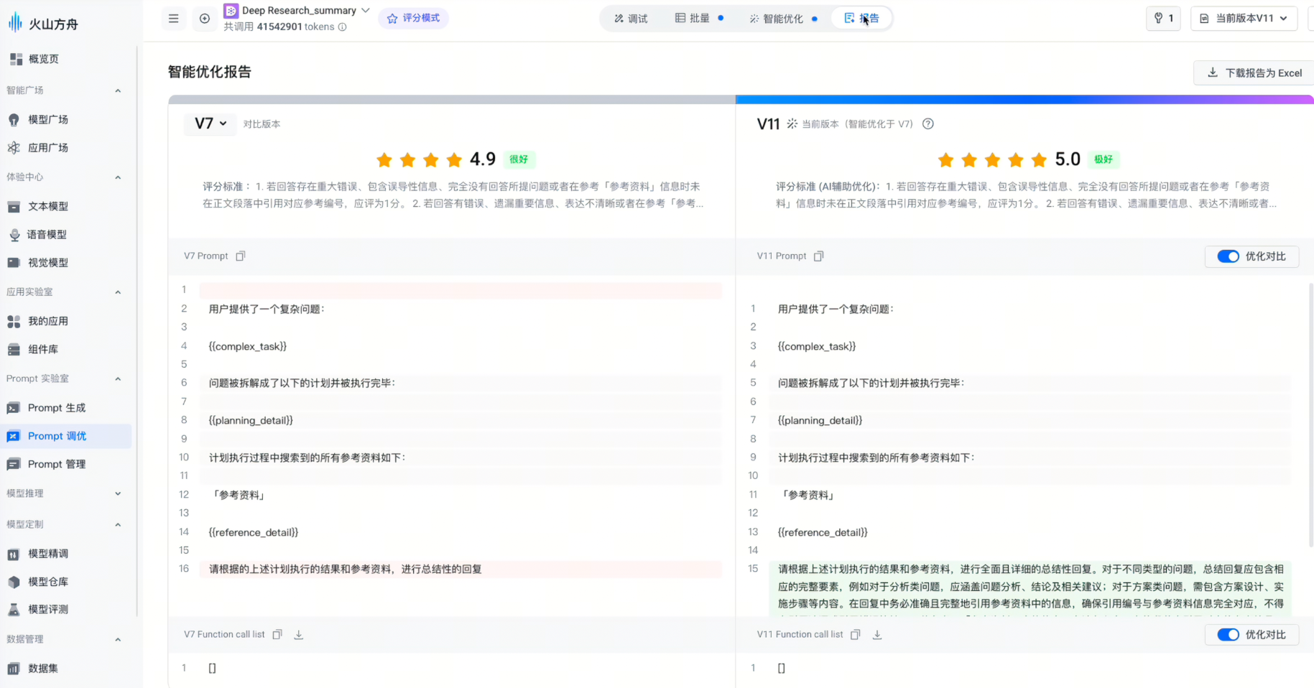Expand the Deep Research_summary name dropdown
The width and height of the screenshot is (1314, 688).
point(366,10)
